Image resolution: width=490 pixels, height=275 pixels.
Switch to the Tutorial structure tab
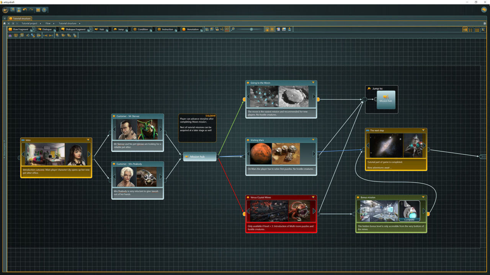[x=20, y=18]
